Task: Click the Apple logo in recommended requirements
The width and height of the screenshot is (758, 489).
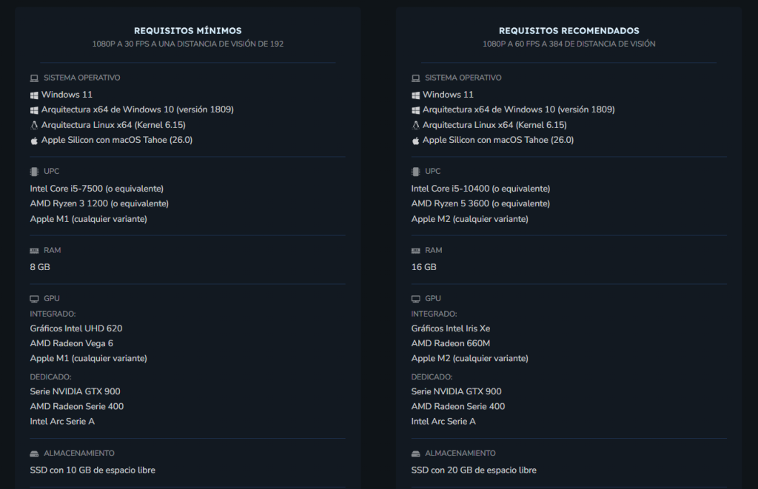Action: pyautogui.click(x=415, y=140)
